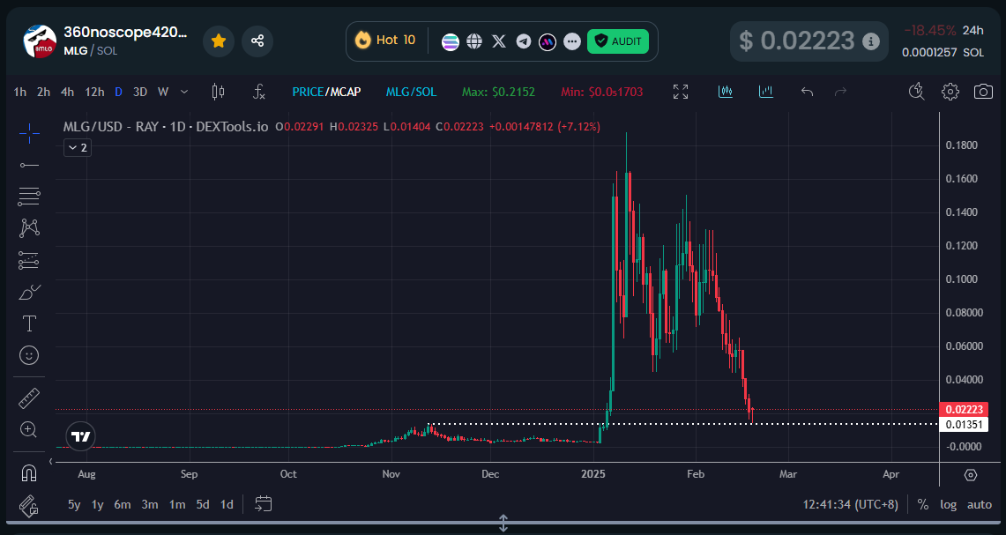Open the XABCD pattern tool

coord(29,227)
